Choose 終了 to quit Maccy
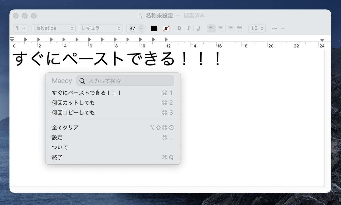The height and width of the screenshot is (205, 341). click(113, 157)
